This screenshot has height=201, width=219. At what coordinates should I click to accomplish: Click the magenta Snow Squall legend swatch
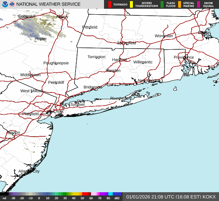coord(199,4)
